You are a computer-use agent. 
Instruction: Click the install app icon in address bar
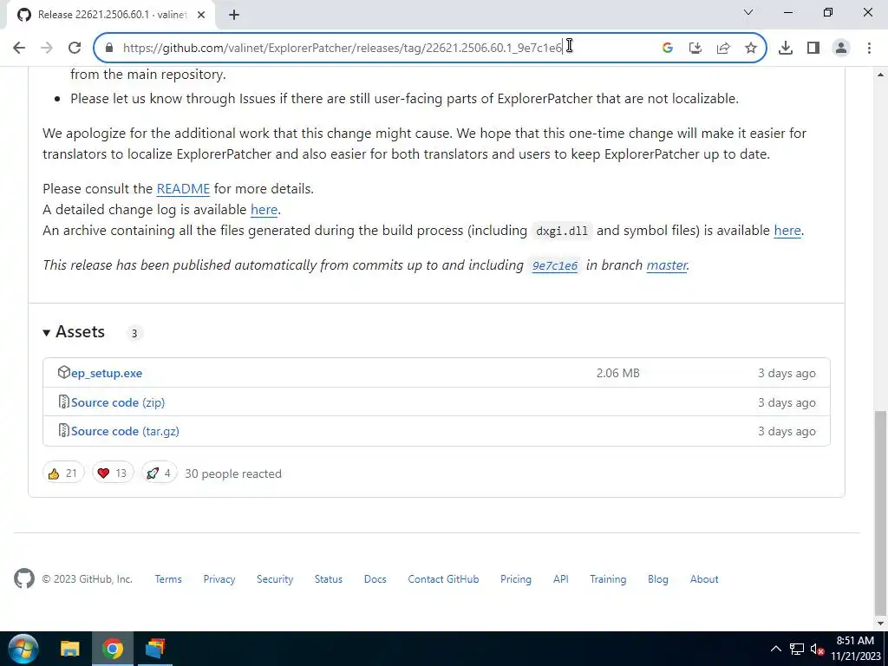point(695,48)
